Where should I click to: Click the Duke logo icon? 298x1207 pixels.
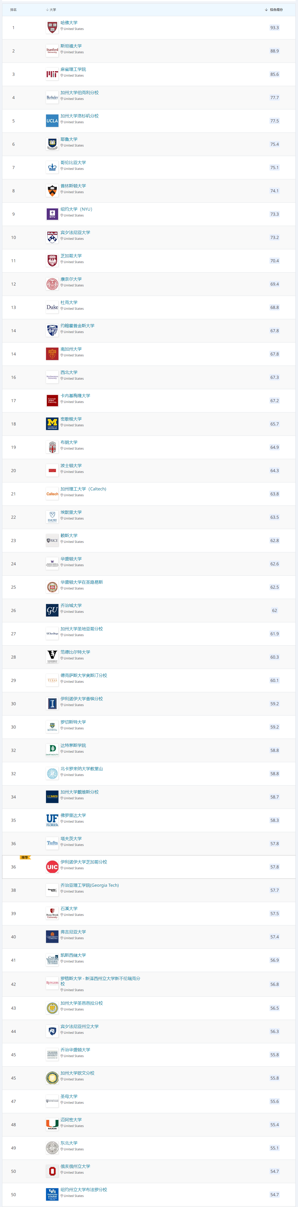52,307
